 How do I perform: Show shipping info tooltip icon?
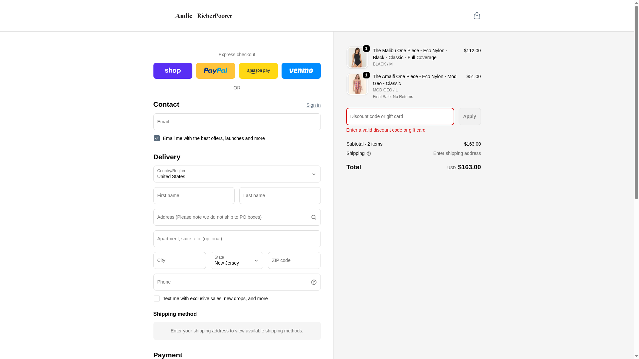point(369,154)
